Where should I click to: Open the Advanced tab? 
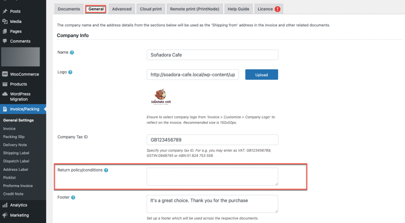coord(122,9)
